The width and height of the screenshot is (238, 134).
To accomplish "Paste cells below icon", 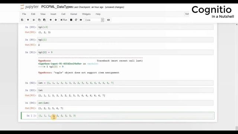I will pyautogui.click(x=45, y=20).
